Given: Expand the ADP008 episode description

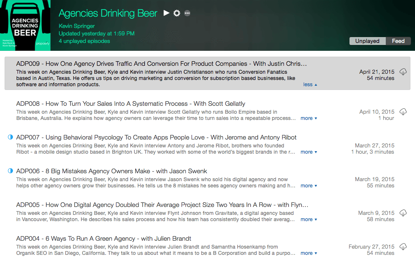Looking at the screenshot, I should pyautogui.click(x=309, y=118).
